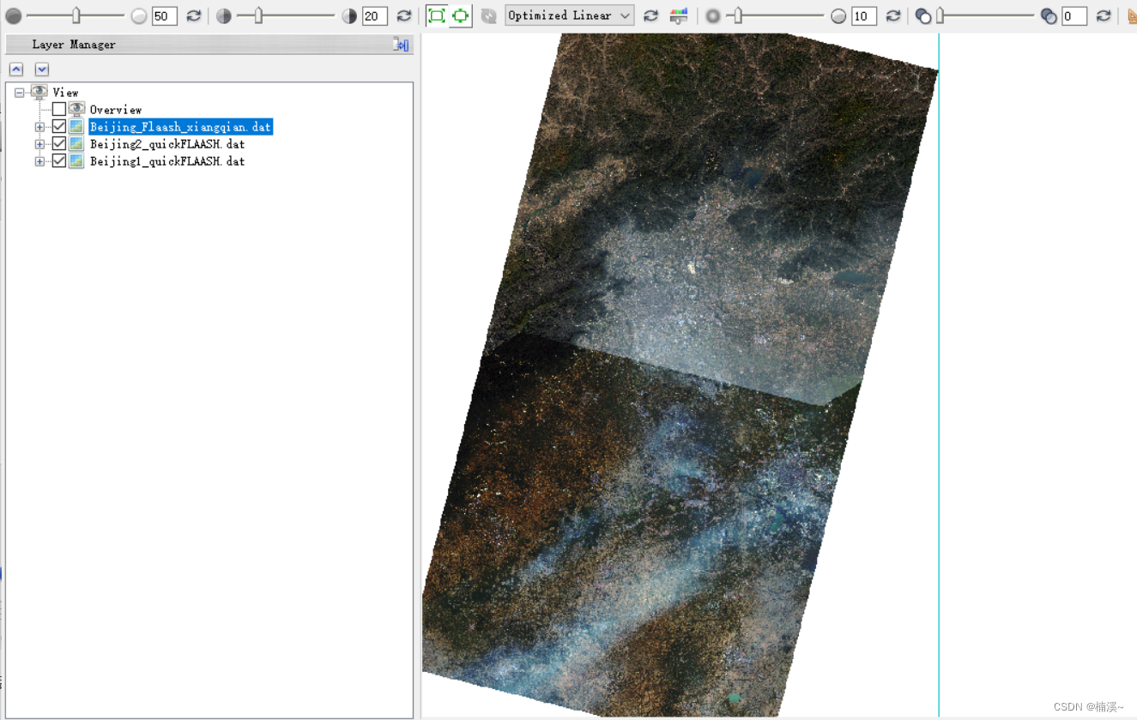The image size is (1137, 720).
Task: Select the Beijing2_quickFLAASH.dat layer
Action: coord(168,143)
